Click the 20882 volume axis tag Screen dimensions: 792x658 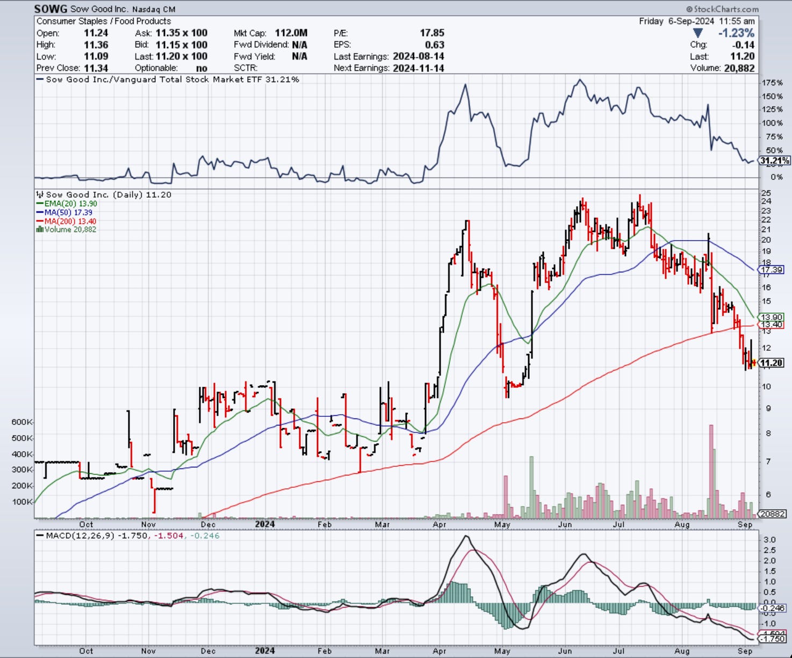pyautogui.click(x=772, y=514)
